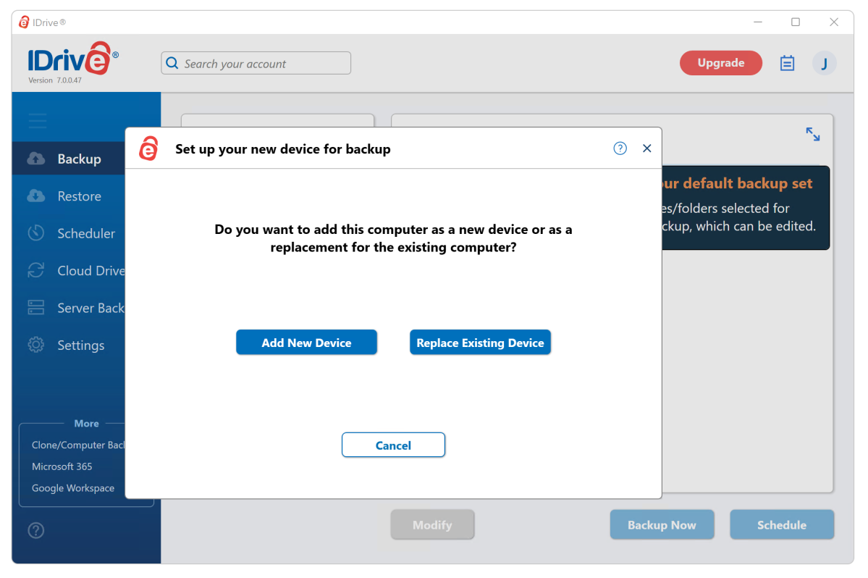
Task: Click the Restore cloud download icon
Action: [36, 196]
